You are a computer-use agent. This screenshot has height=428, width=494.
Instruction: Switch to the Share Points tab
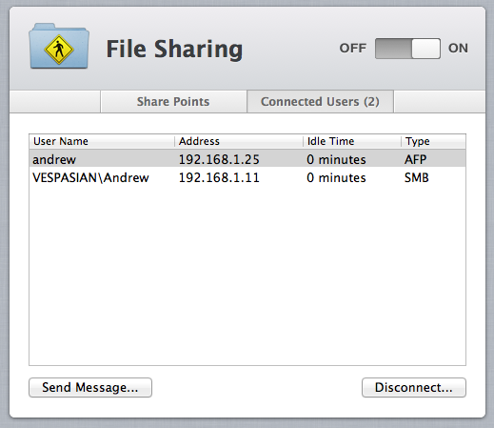[x=173, y=102]
